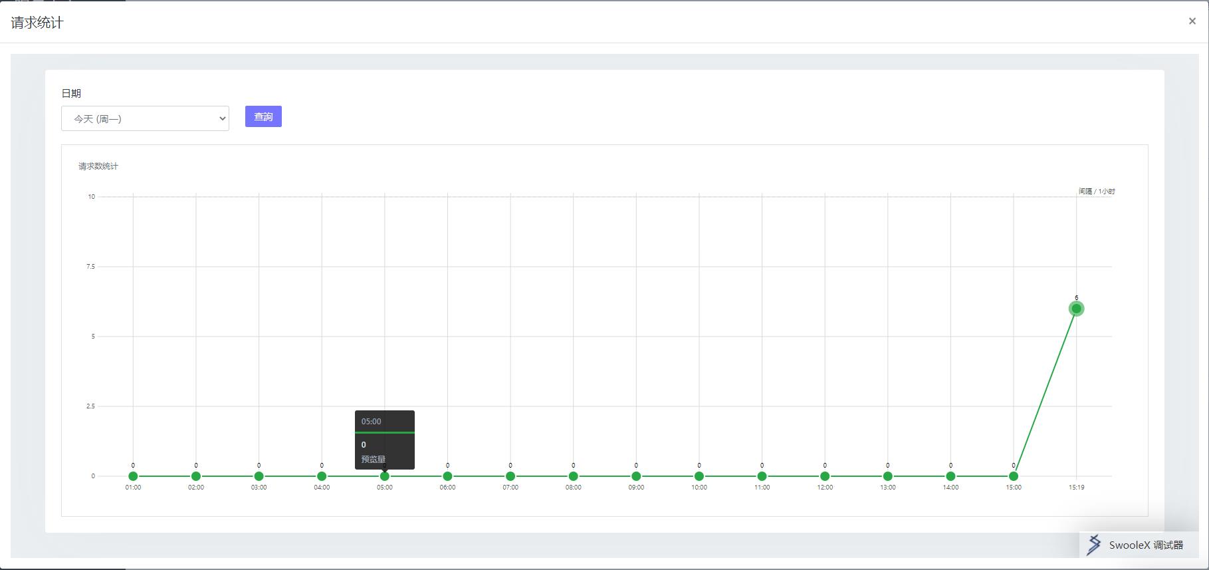
Task: Click the 01:00 x-axis label
Action: click(133, 488)
